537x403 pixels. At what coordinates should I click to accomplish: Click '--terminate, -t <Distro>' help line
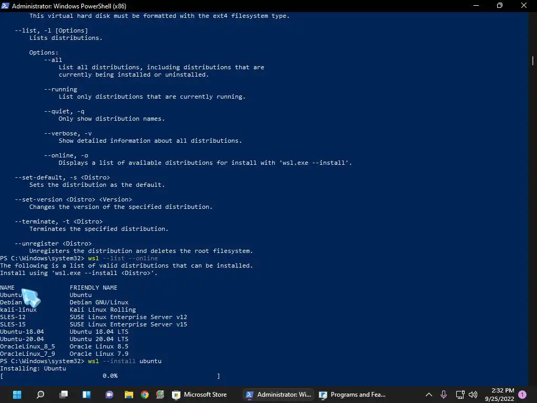tap(59, 222)
